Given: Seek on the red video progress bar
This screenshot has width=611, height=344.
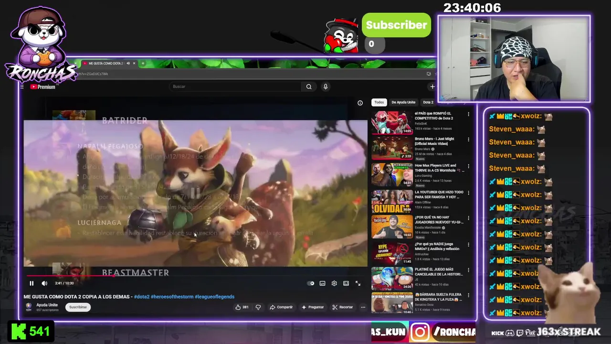Looking at the screenshot, I should 196,276.
